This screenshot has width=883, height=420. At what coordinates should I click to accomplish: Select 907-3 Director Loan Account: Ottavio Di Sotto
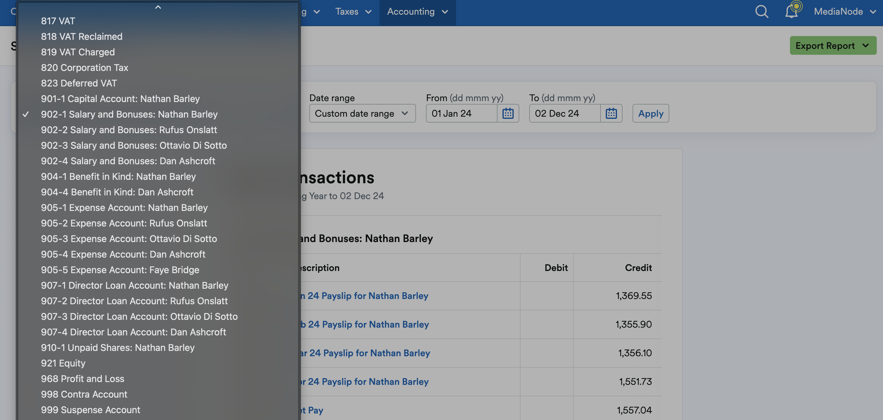tap(158, 316)
